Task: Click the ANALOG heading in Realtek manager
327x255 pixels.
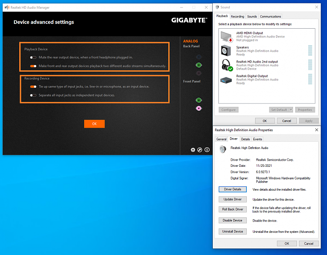Action: coord(191,41)
